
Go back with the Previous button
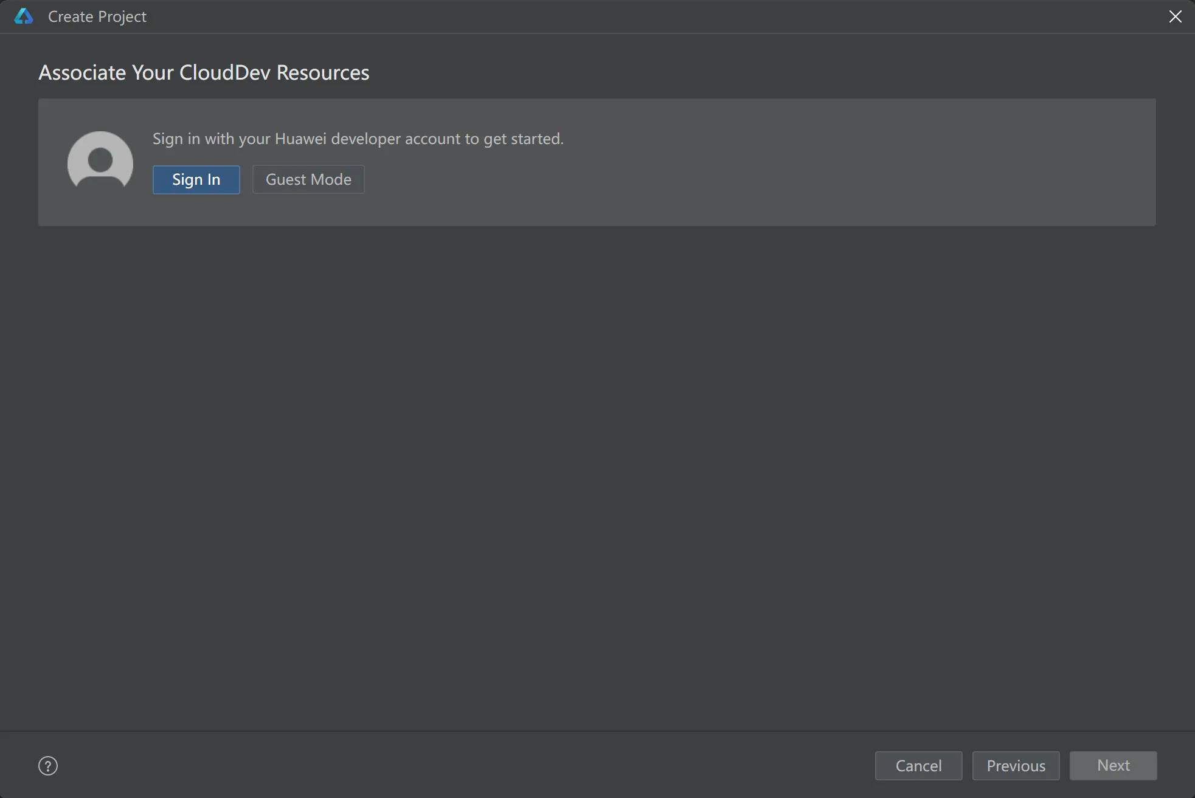(1016, 765)
